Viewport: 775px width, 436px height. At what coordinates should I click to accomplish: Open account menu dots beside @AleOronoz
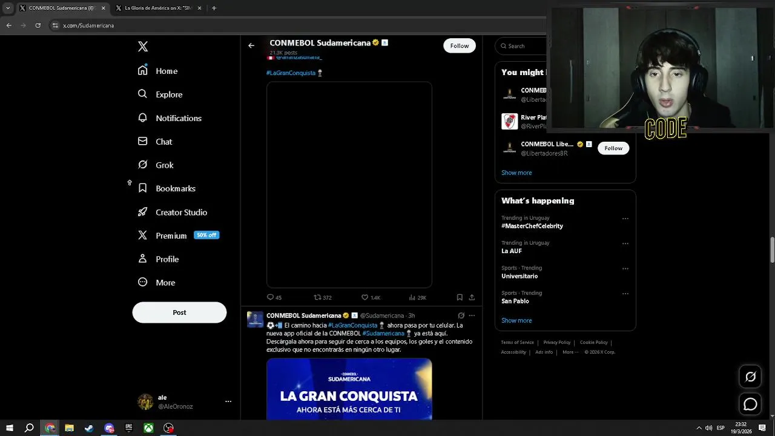click(228, 401)
